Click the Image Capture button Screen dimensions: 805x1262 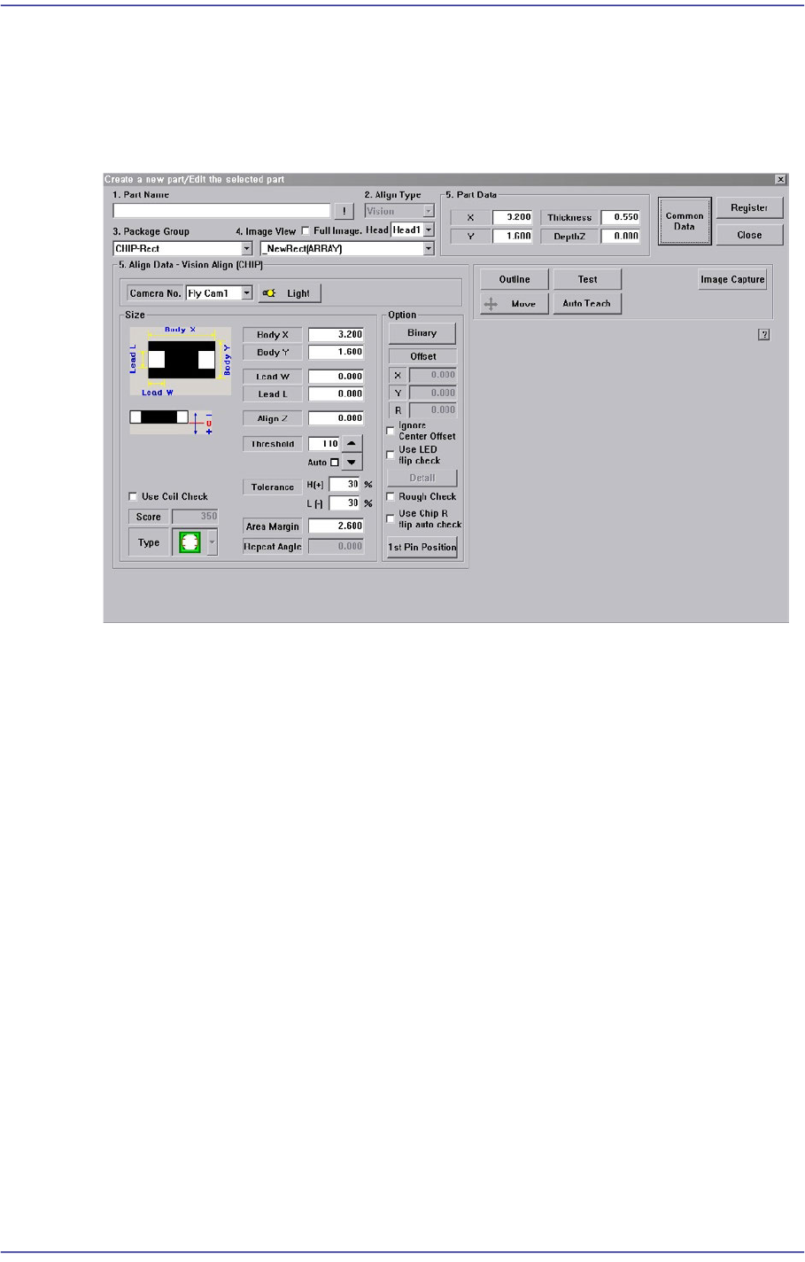click(x=732, y=279)
